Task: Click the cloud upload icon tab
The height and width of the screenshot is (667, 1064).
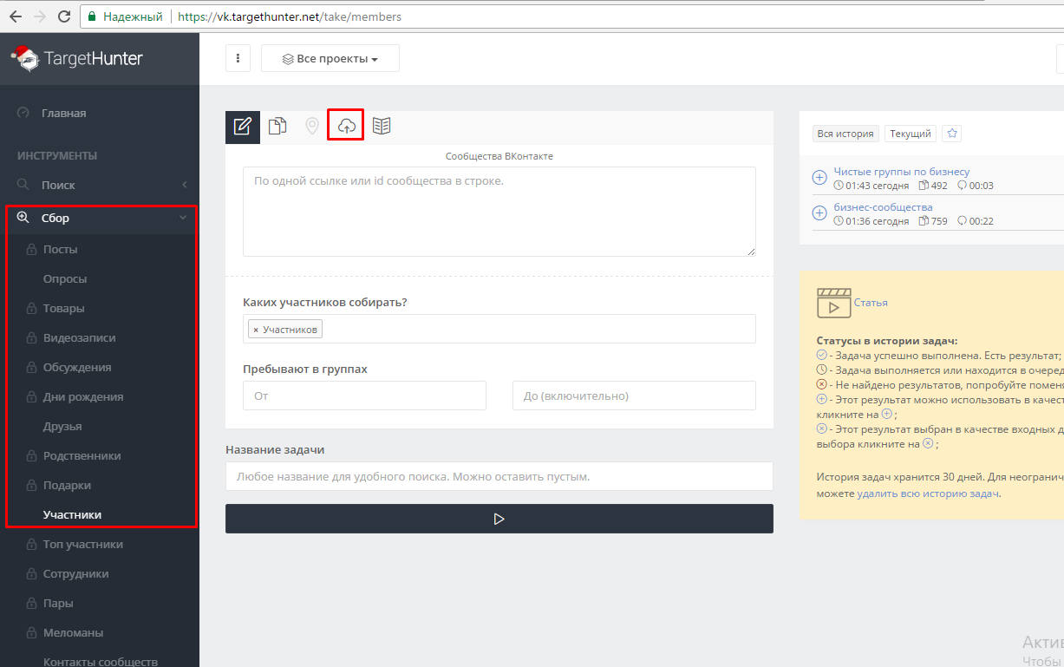Action: pyautogui.click(x=346, y=126)
